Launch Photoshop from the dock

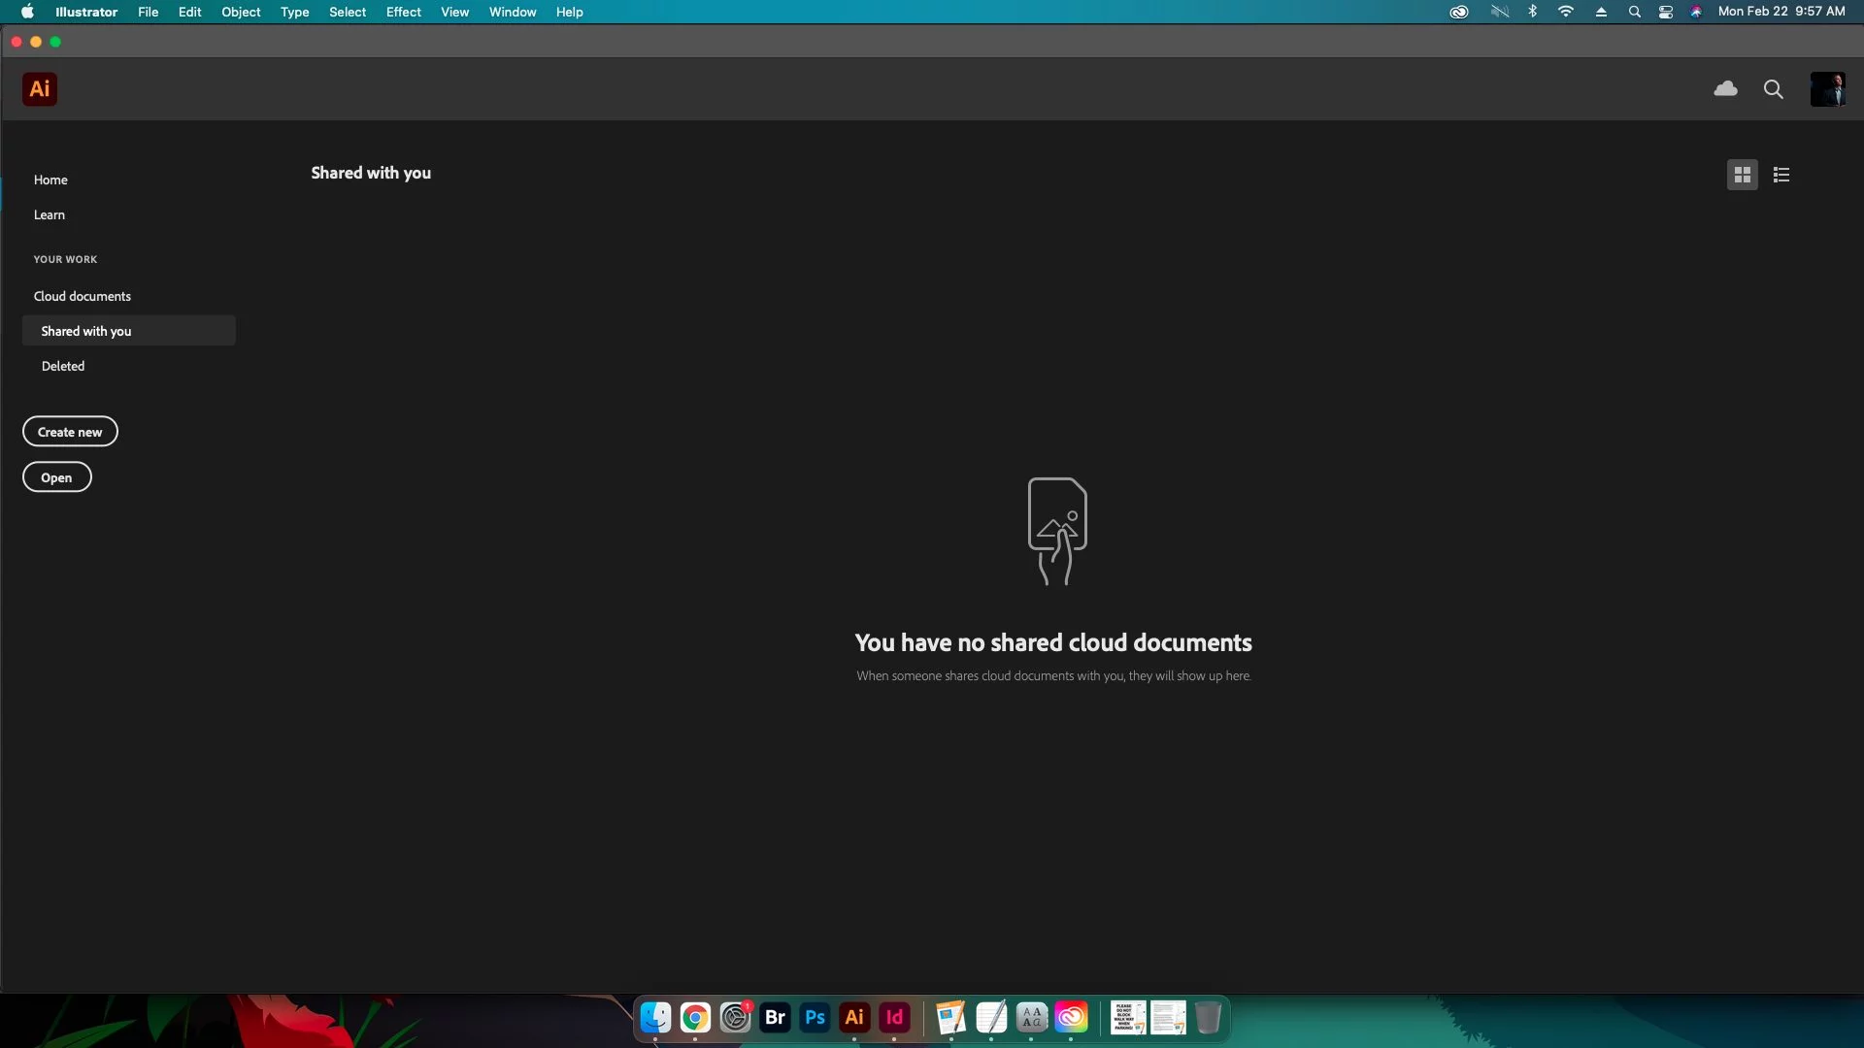tap(815, 1017)
